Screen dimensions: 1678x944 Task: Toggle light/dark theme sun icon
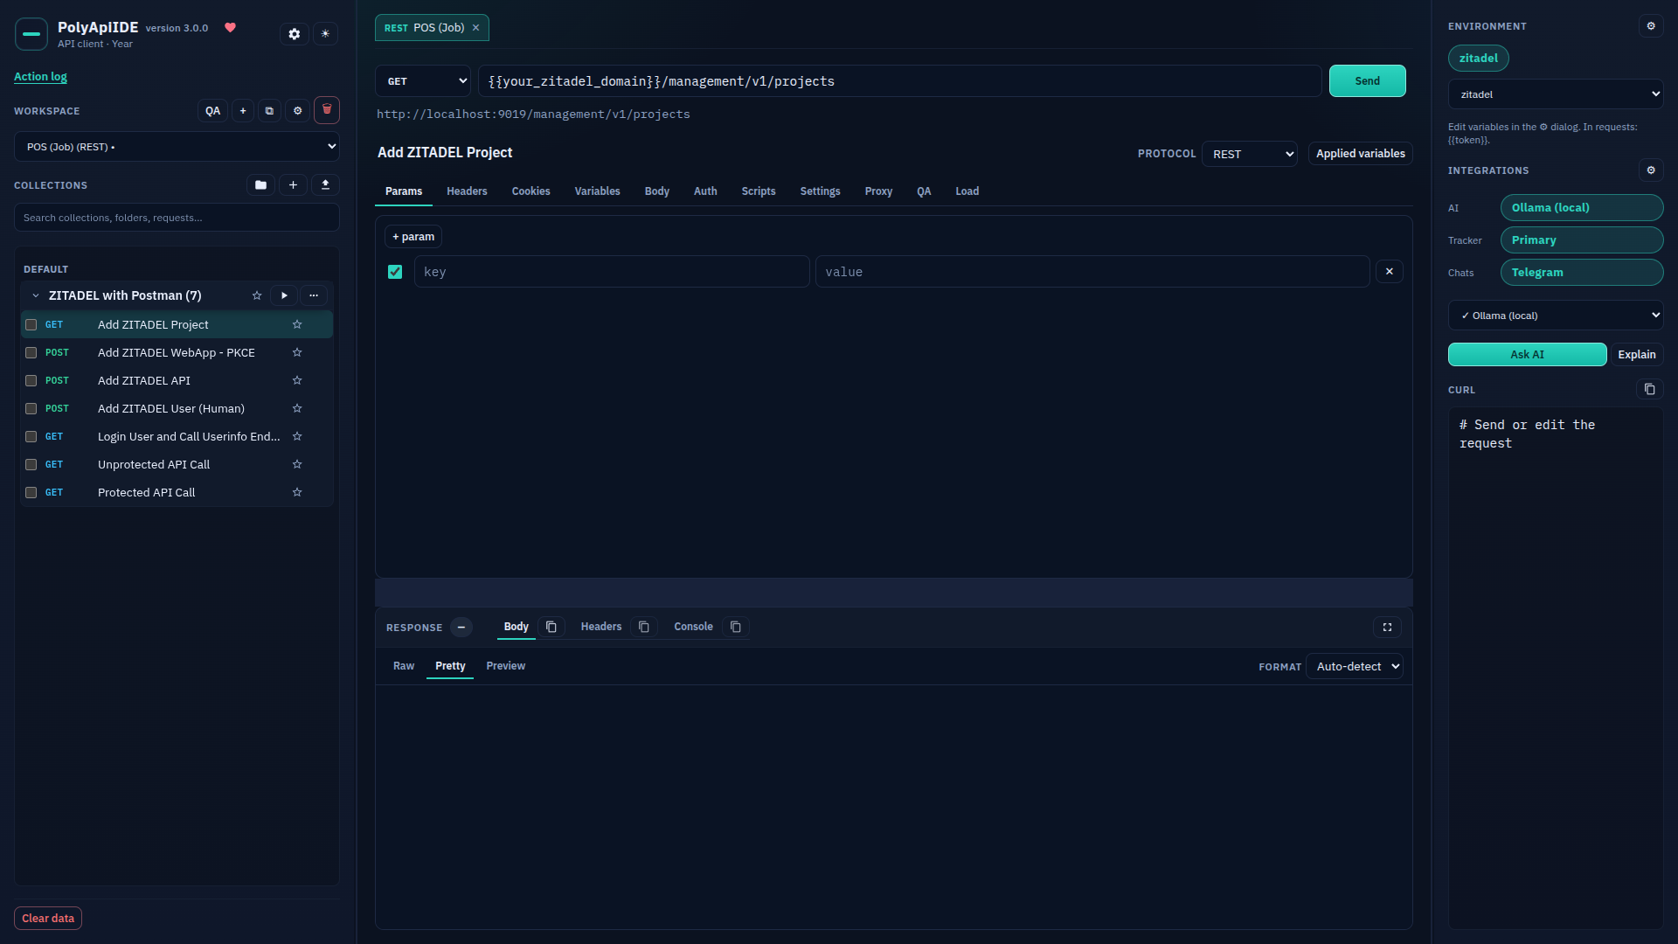tap(325, 34)
